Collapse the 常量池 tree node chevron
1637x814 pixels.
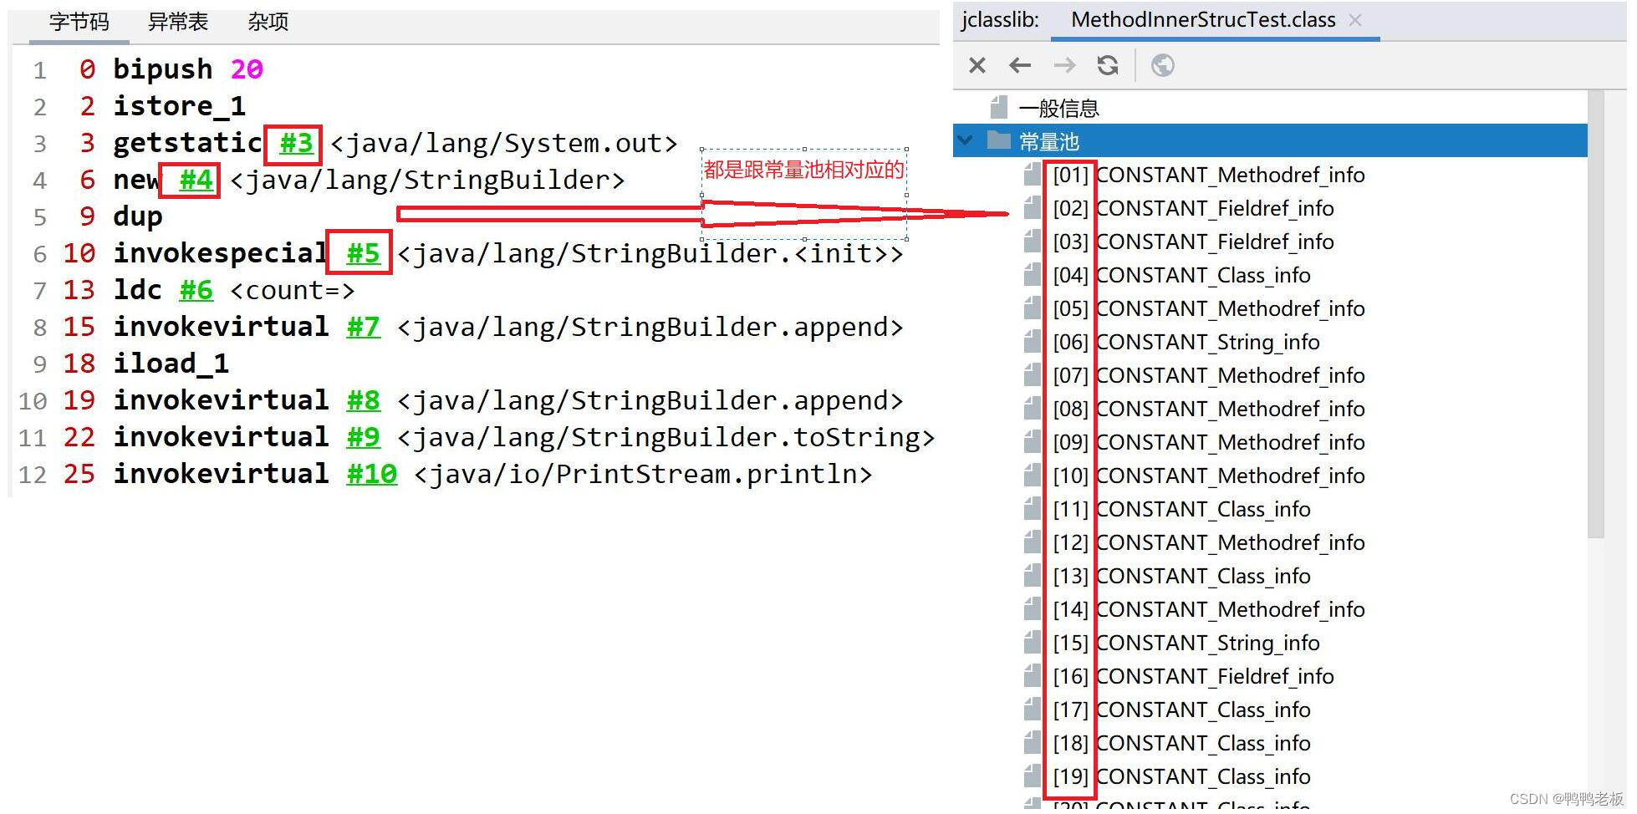[966, 140]
